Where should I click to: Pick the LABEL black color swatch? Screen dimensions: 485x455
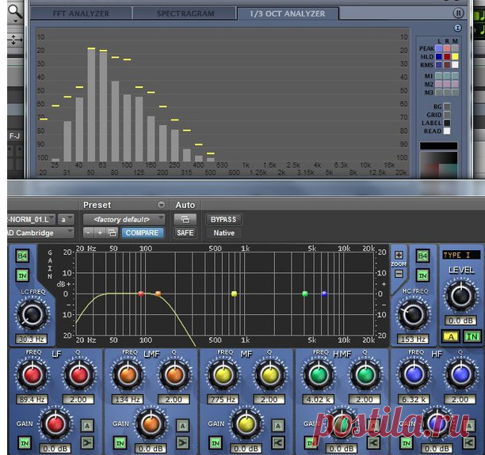point(447,123)
